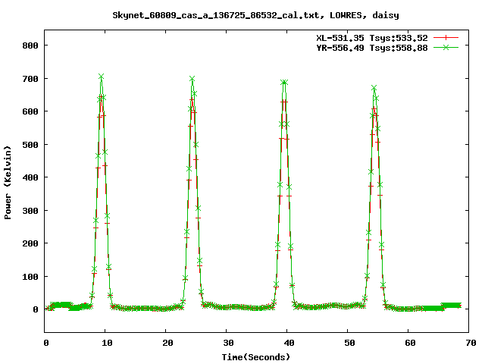Click y-axis tick label 500
The height and width of the screenshot is (364, 485).
(x=30, y=145)
